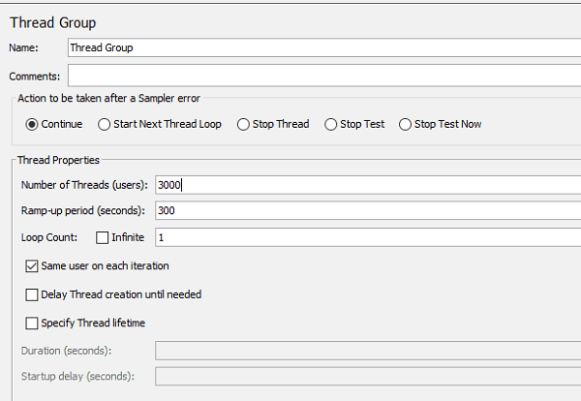This screenshot has height=401, width=581.
Task: Select the Continue radio button
Action: pyautogui.click(x=32, y=124)
